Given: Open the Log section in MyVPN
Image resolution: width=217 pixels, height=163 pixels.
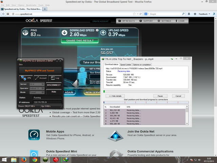Looking at the screenshot, I should point(55,78).
